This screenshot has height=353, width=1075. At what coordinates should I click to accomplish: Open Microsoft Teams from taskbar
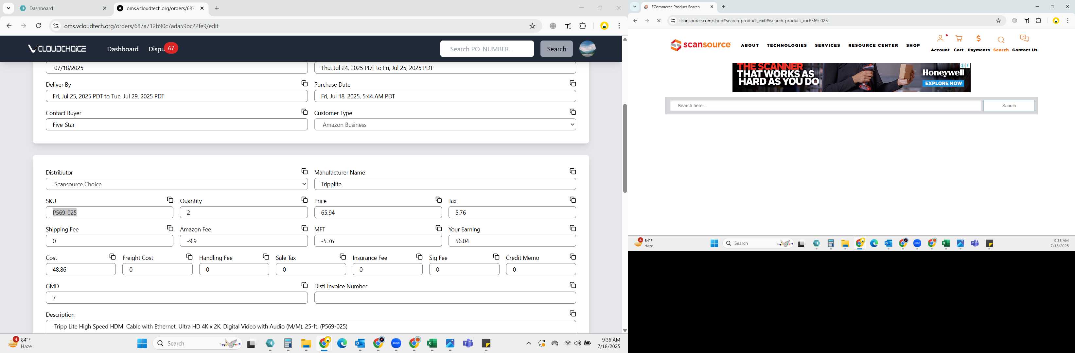(x=468, y=344)
